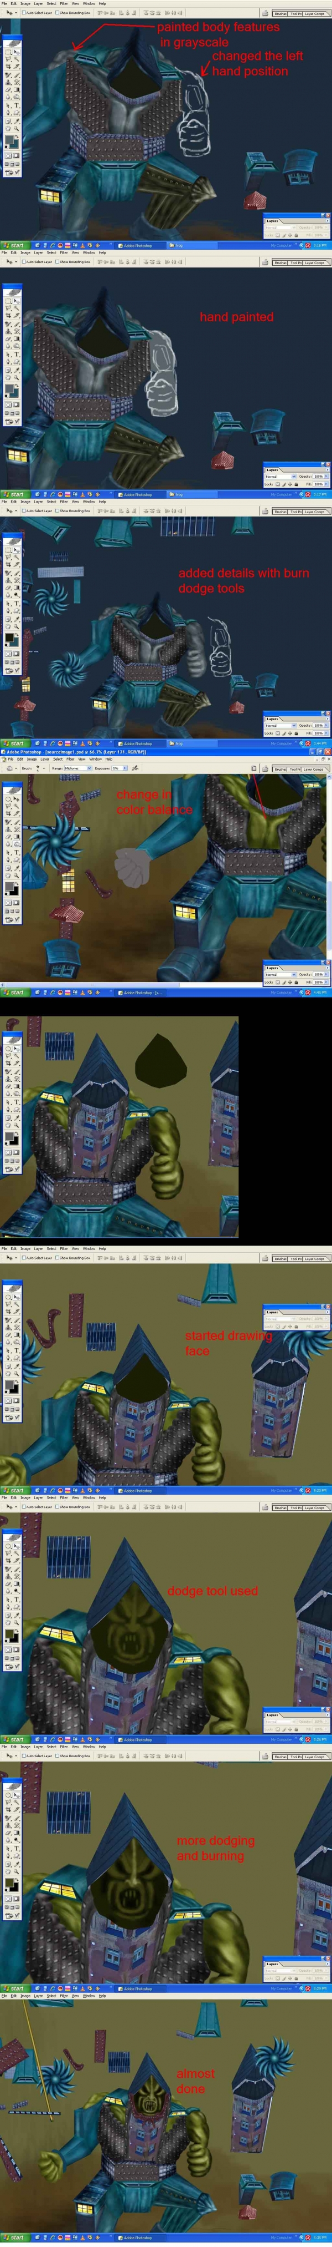332x2247 pixels.
Task: Open Help menu in 'dodge tool used' screenshot
Action: pyautogui.click(x=102, y=1497)
